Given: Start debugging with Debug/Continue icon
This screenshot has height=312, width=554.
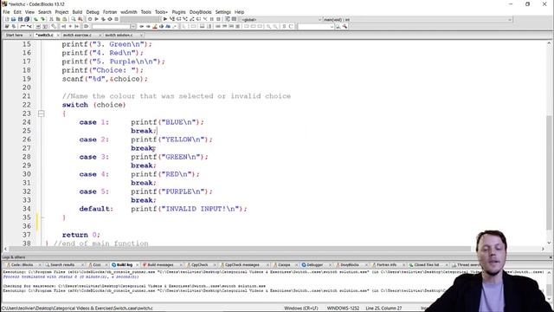Looking at the screenshot, I should [x=165, y=19].
